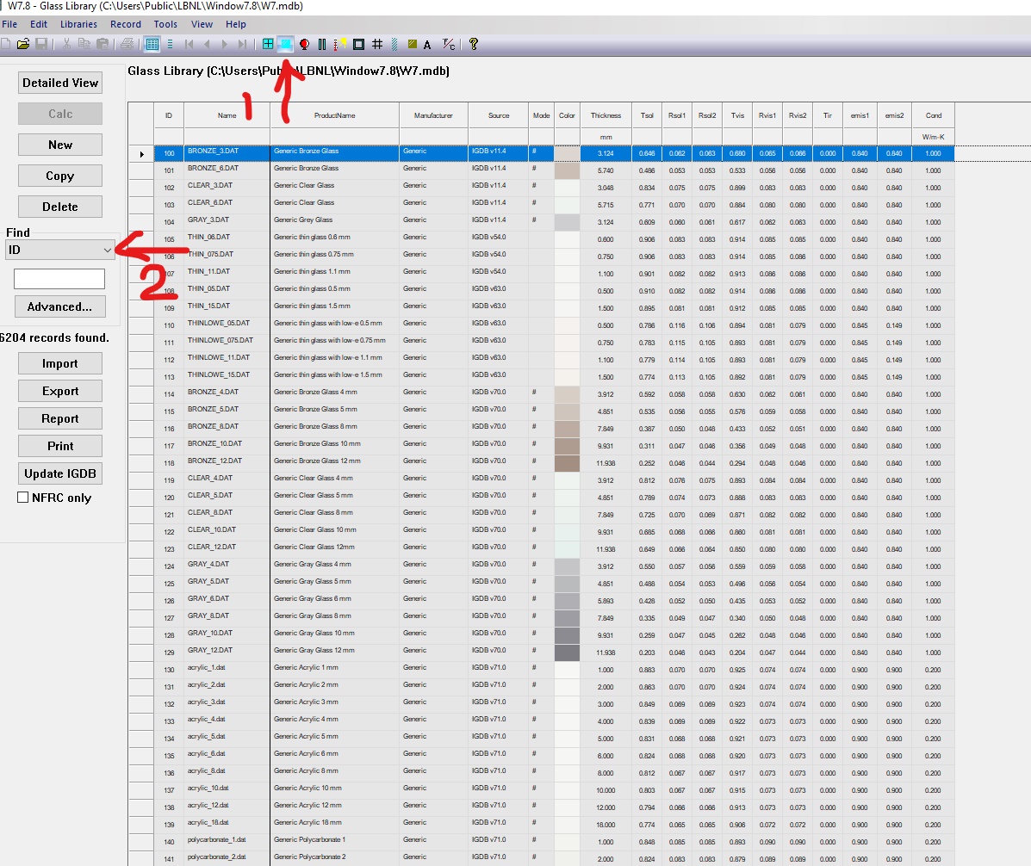Select the THINLOWE_05.DAT name cell
The width and height of the screenshot is (1031, 866).
click(x=227, y=324)
